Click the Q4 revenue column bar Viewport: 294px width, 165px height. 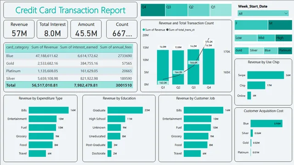click(x=209, y=66)
